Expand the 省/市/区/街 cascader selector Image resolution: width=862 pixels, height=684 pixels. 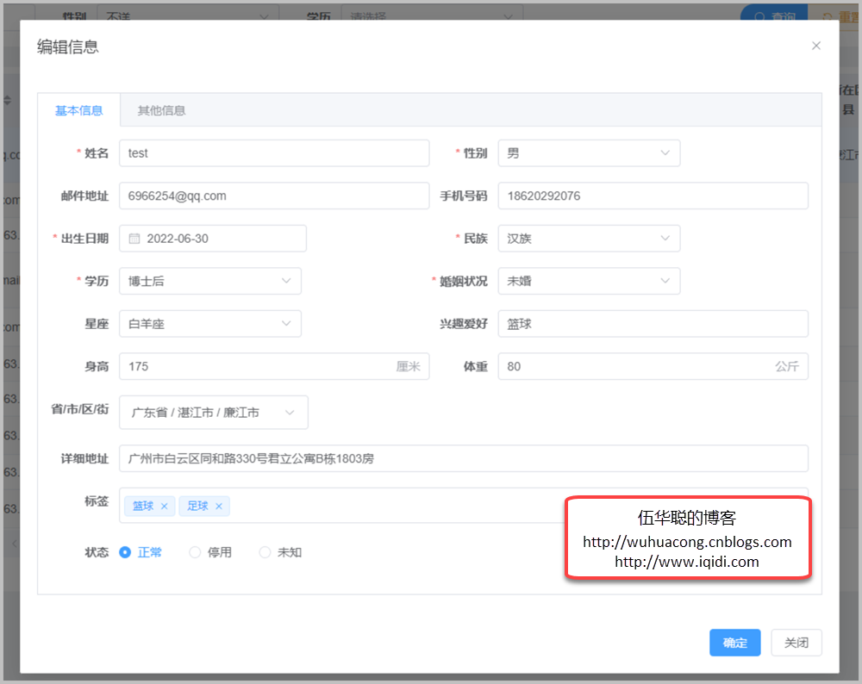pyautogui.click(x=213, y=413)
